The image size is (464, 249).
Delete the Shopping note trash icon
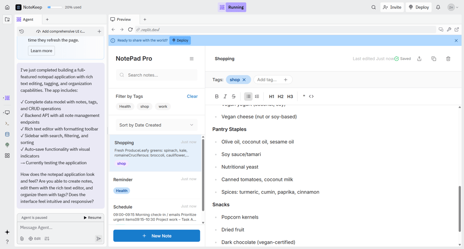tap(448, 59)
